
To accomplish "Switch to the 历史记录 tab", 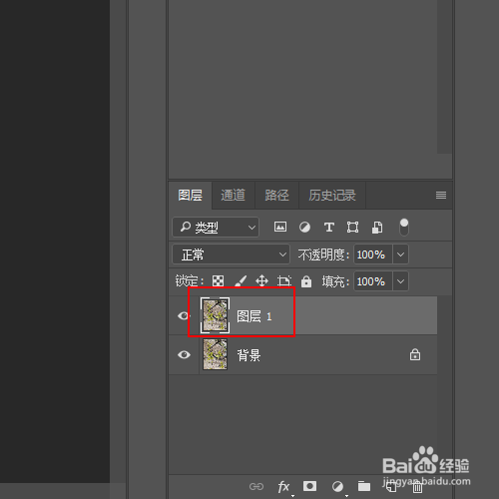I will (x=332, y=195).
